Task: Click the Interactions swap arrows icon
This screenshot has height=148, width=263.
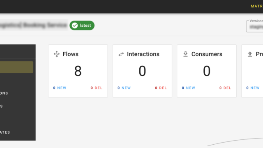Action: click(121, 54)
